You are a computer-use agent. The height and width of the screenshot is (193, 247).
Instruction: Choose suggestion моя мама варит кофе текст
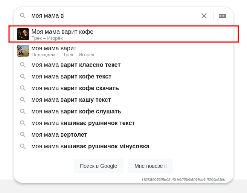(72, 77)
